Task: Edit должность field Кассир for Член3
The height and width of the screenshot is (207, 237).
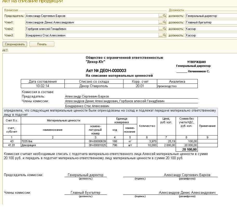Action: click(x=211, y=35)
